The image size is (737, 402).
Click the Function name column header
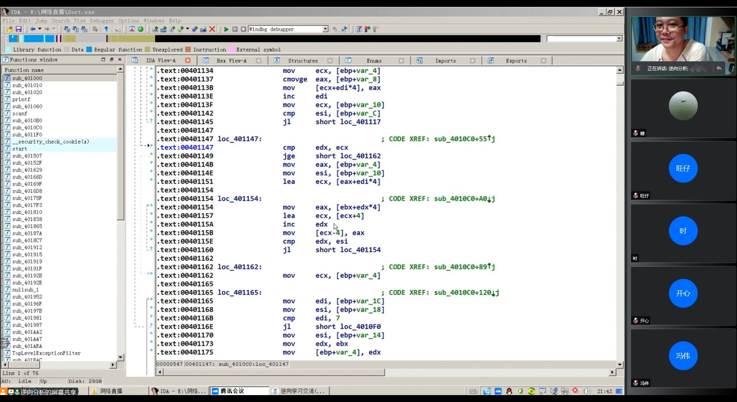point(60,70)
